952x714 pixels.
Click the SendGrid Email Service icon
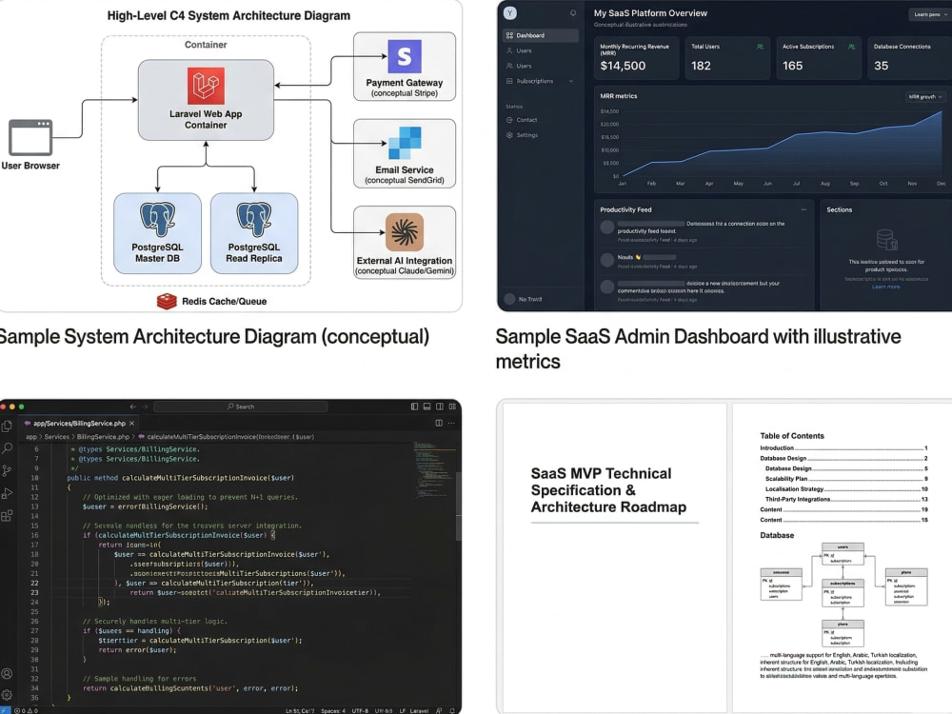[x=405, y=144]
